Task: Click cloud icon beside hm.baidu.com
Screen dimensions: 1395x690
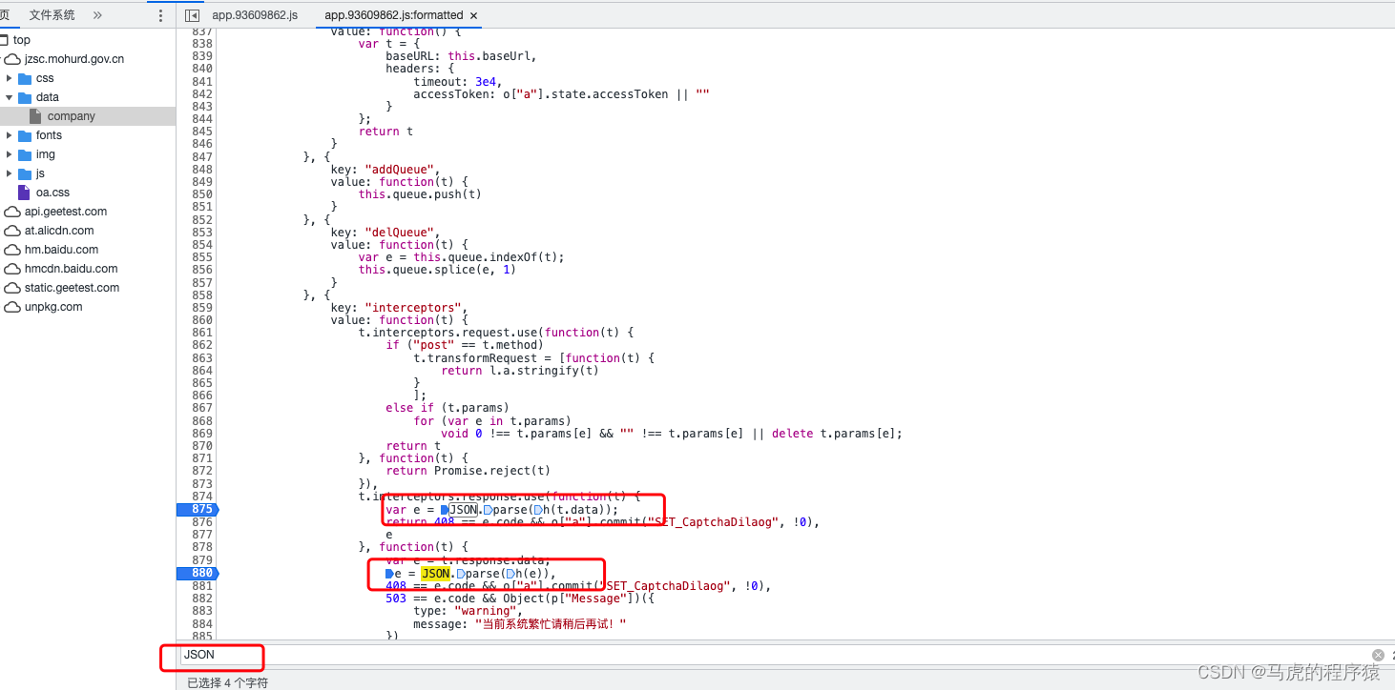Action: click(12, 250)
